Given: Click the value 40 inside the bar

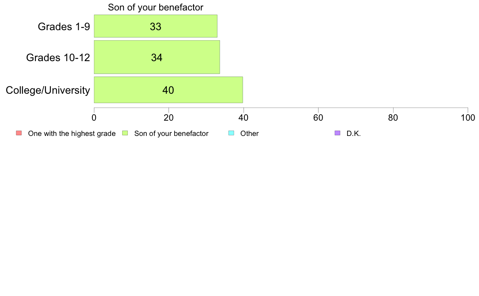Looking at the screenshot, I should [x=168, y=90].
